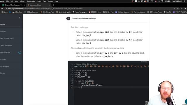
Task: Open the Understanding LS... bookmark
Action: (64, 12)
